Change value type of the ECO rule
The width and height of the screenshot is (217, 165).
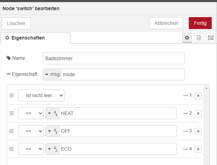(x=53, y=149)
